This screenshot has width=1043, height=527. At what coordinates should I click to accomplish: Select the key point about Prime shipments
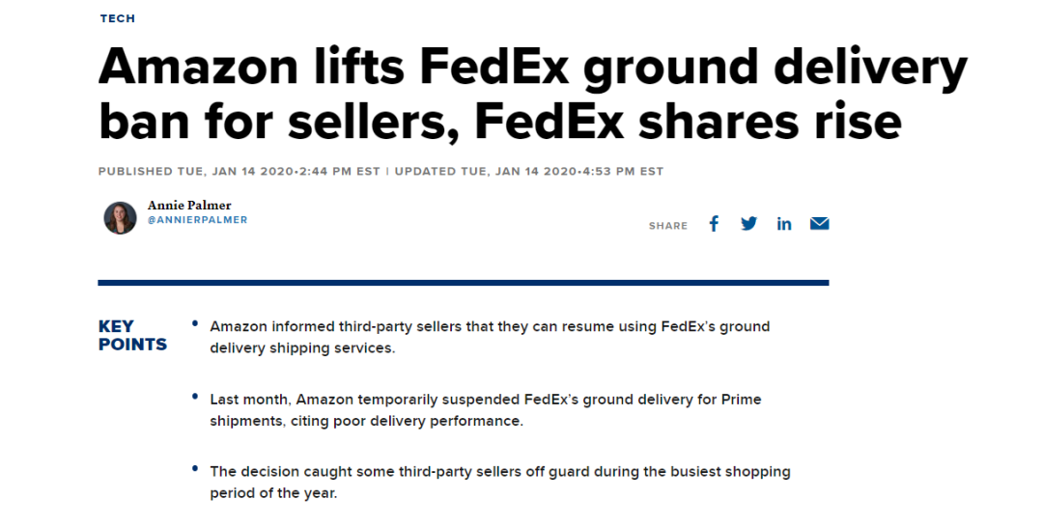tap(485, 410)
